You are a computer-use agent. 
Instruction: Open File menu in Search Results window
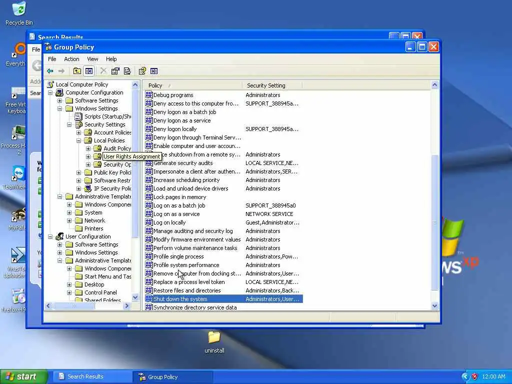tap(36, 49)
